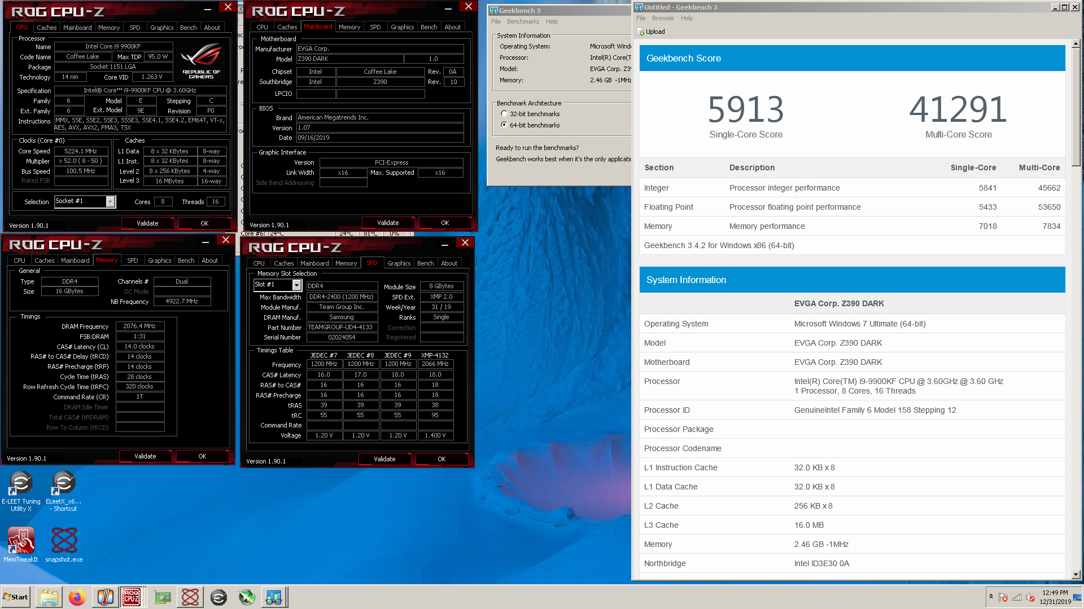Click the muted volume tray icon
Image resolution: width=1084 pixels, height=609 pixels.
pos(1030,597)
